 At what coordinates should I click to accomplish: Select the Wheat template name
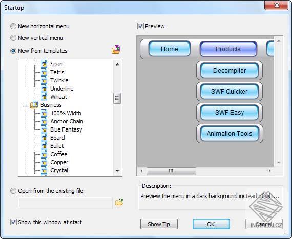tap(58, 97)
